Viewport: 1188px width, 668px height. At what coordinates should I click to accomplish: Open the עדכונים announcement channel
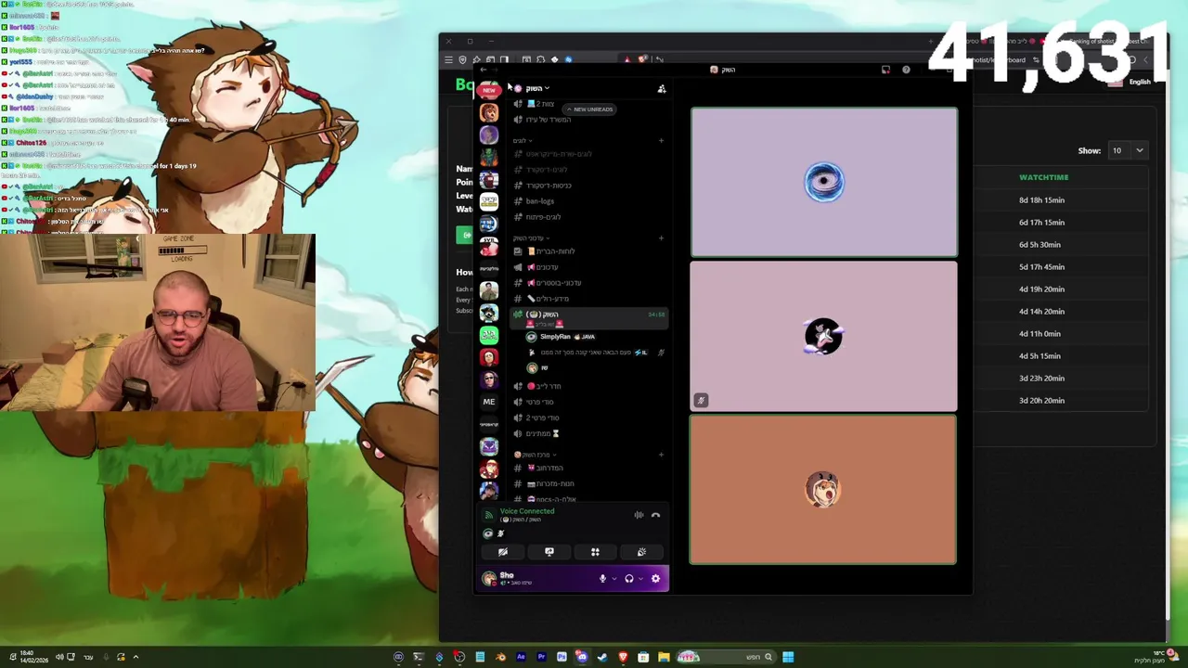(542, 267)
